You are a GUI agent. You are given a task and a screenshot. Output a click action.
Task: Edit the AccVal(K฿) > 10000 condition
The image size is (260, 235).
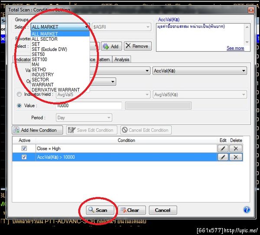223,157
